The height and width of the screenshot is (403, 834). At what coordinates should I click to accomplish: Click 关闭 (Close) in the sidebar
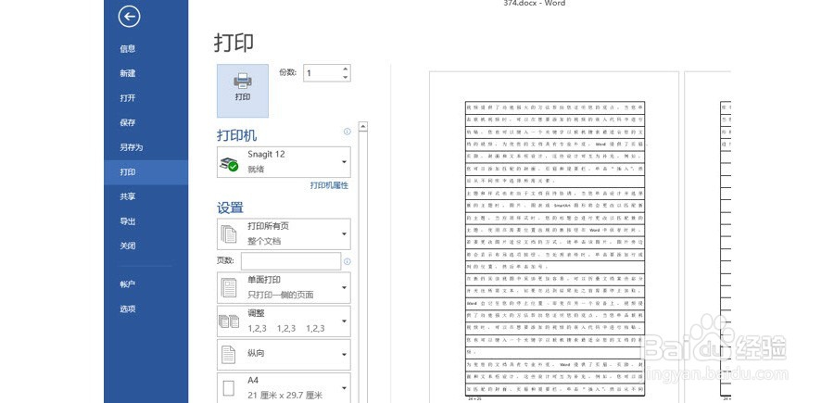click(128, 246)
